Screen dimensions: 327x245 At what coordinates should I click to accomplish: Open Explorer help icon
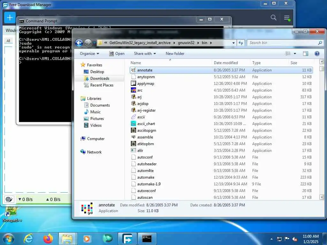tap(317, 54)
